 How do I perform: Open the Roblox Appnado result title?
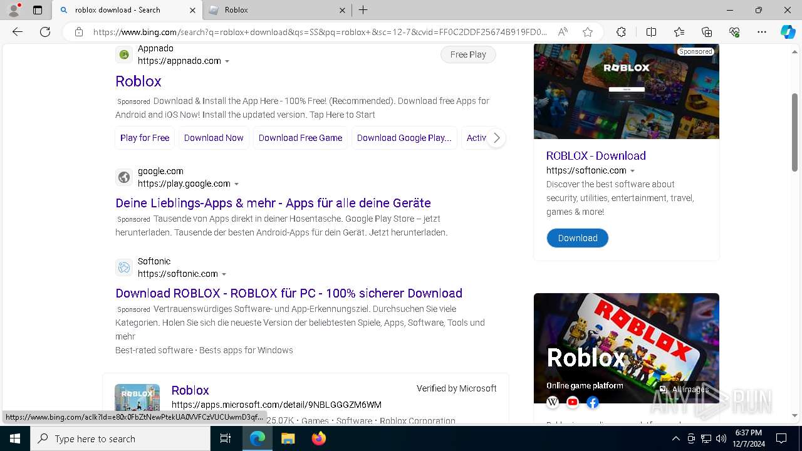click(138, 81)
